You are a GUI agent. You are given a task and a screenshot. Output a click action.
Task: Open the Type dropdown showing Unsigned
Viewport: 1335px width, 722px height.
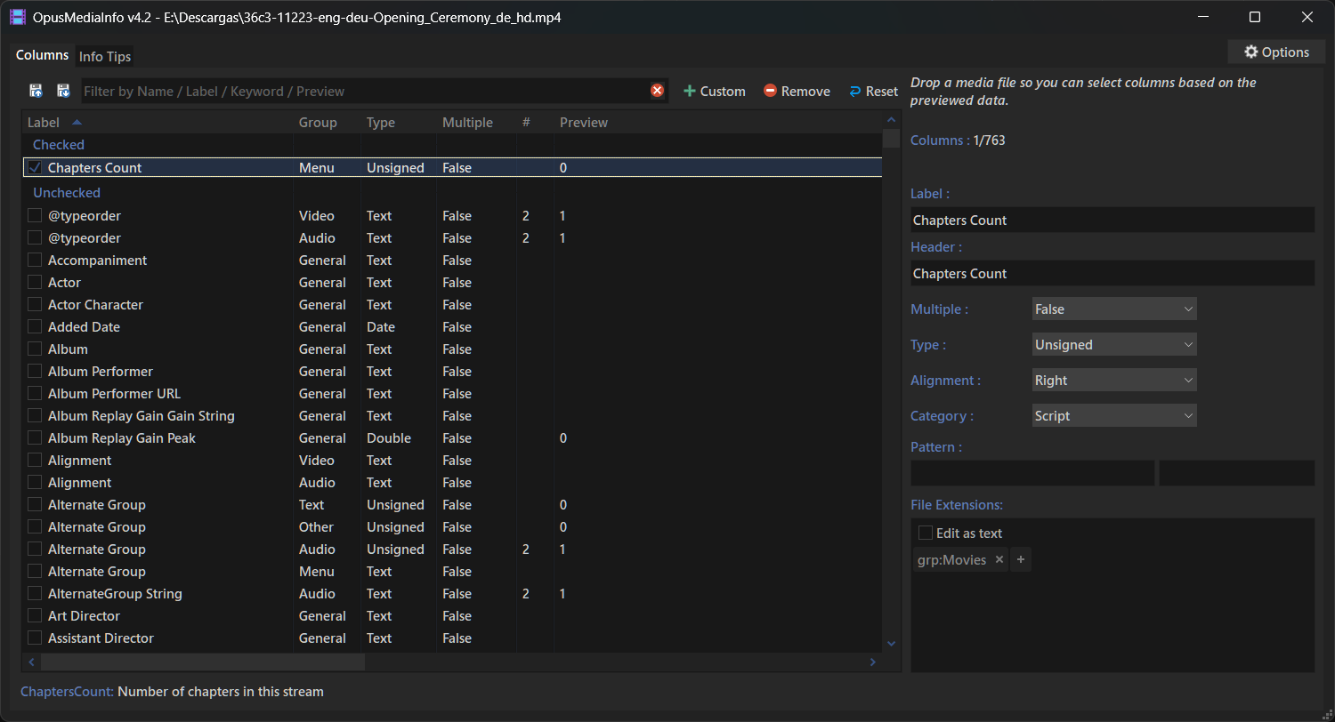pos(1113,345)
